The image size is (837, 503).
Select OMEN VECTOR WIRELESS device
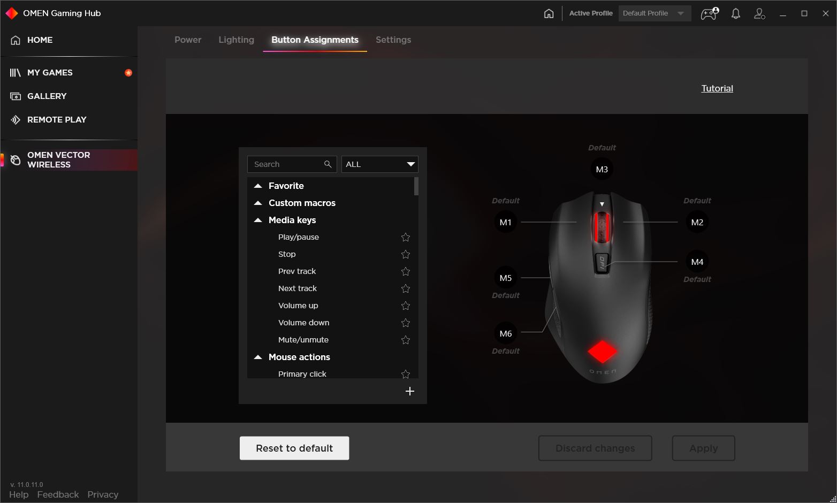coord(69,160)
